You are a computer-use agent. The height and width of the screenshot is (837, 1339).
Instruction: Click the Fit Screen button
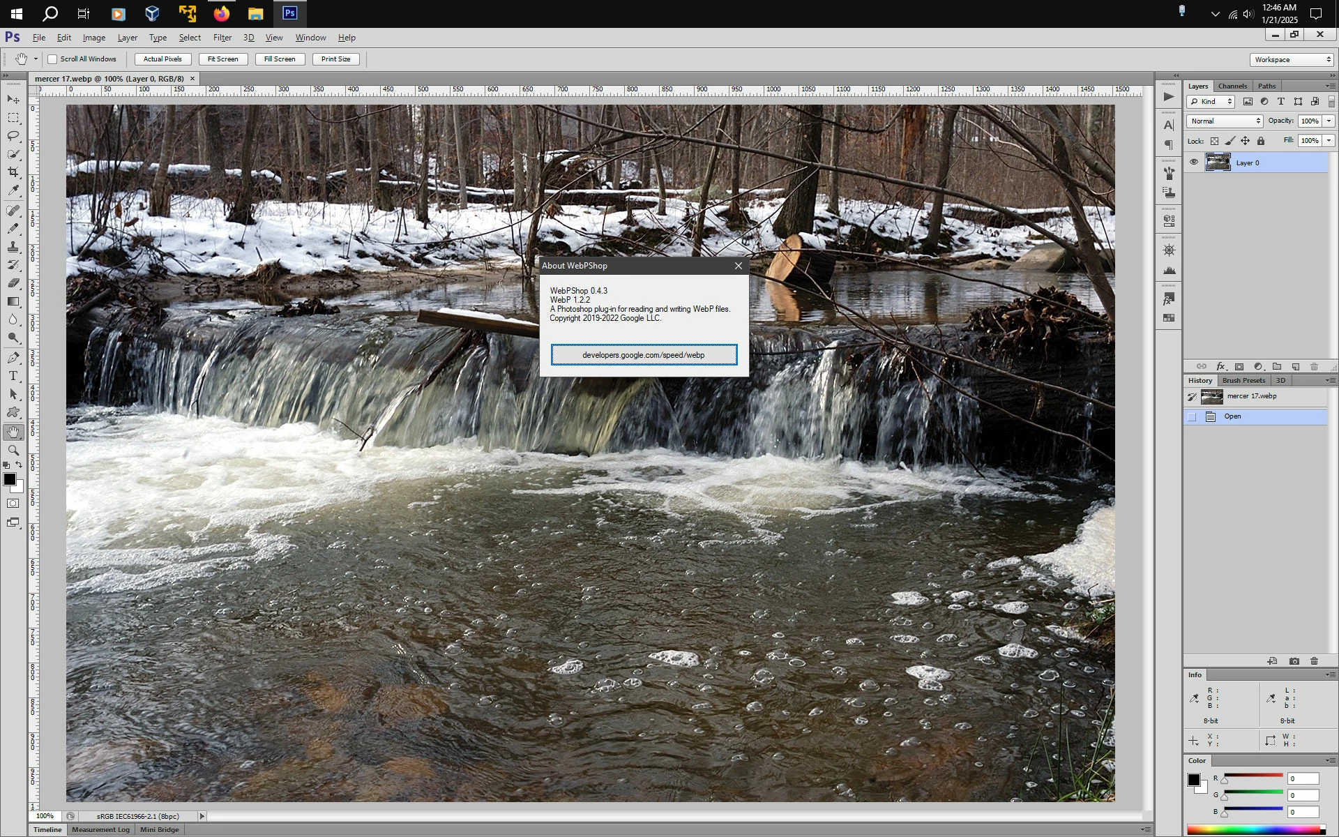tap(222, 59)
